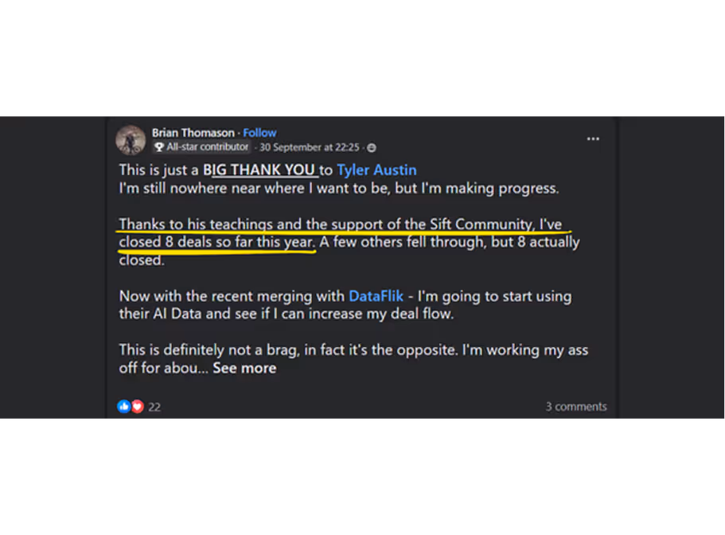Image resolution: width=725 pixels, height=535 pixels.
Task: Click the trophy icon in the badge
Action: click(159, 147)
